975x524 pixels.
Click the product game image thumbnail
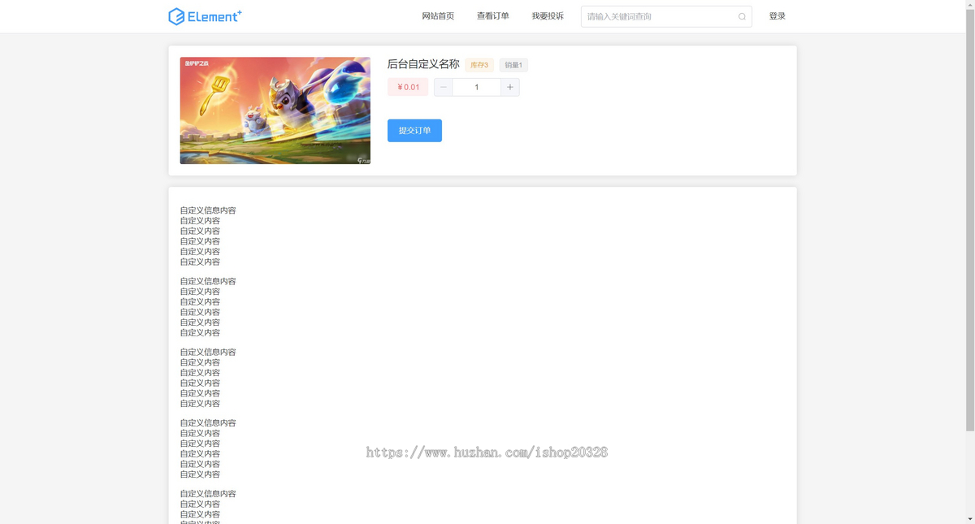point(275,110)
